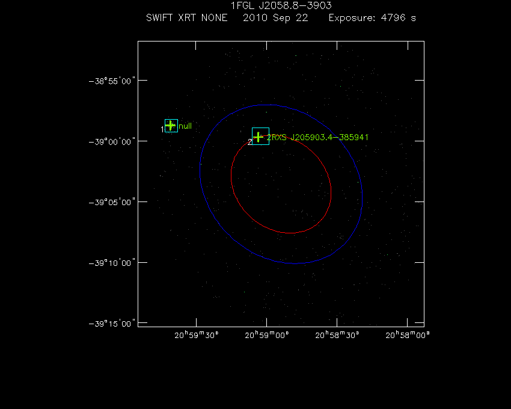Click the green 'null' source label
The height and width of the screenshot is (409, 511).
pyautogui.click(x=185, y=126)
